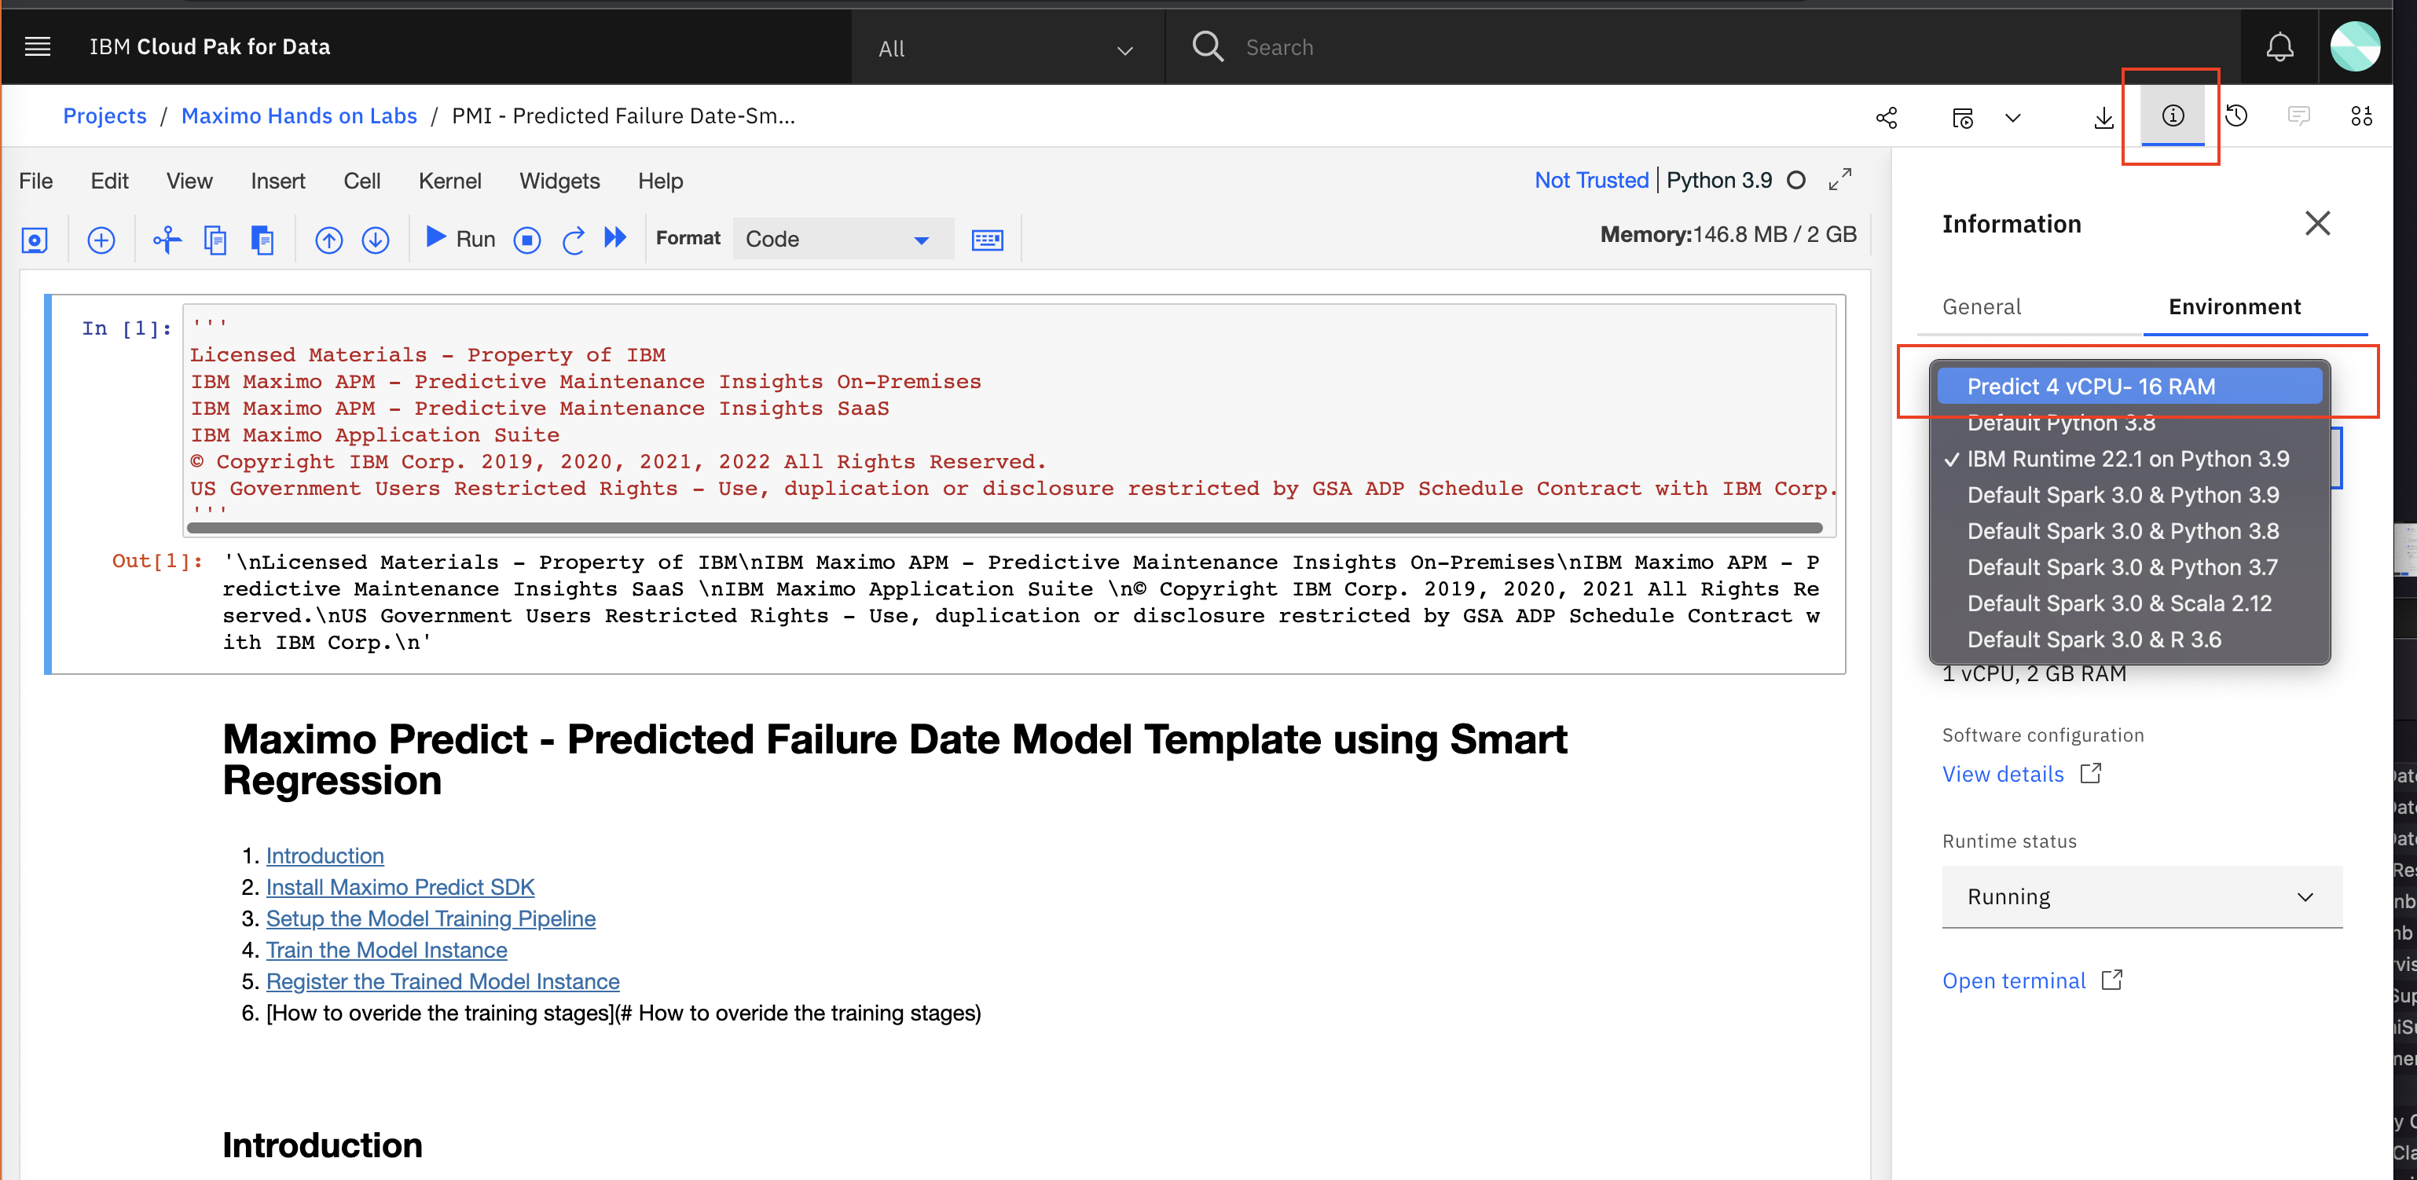This screenshot has height=1180, width=2417.
Task: Follow Register the Trained Model Instance link
Action: (443, 981)
